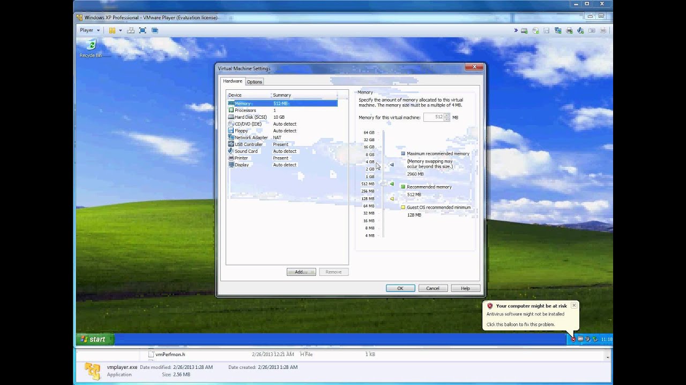The height and width of the screenshot is (385, 686).
Task: Click the Remove button
Action: click(333, 272)
